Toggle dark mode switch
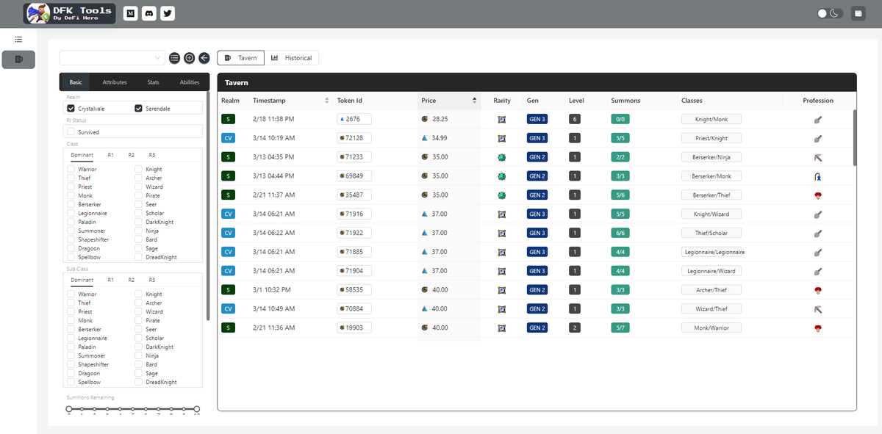This screenshot has height=434, width=882. point(831,13)
